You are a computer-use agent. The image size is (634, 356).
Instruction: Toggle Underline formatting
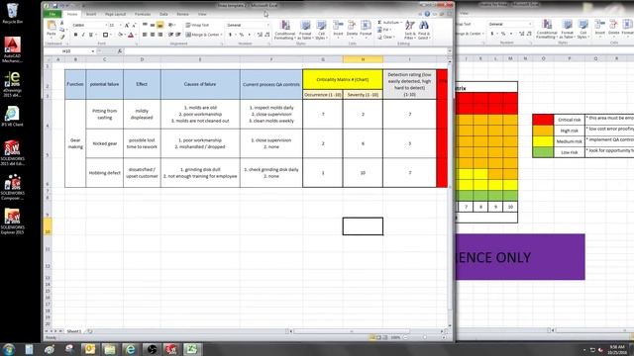coord(91,35)
